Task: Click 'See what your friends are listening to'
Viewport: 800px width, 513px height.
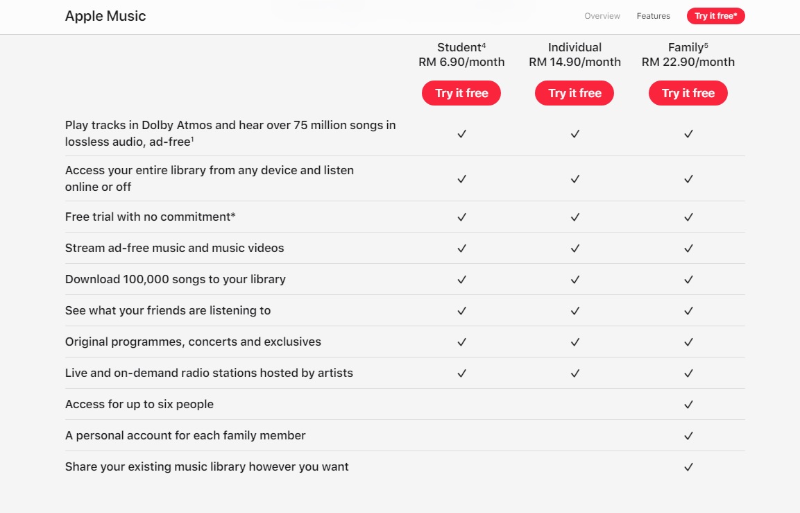Action: coord(168,310)
